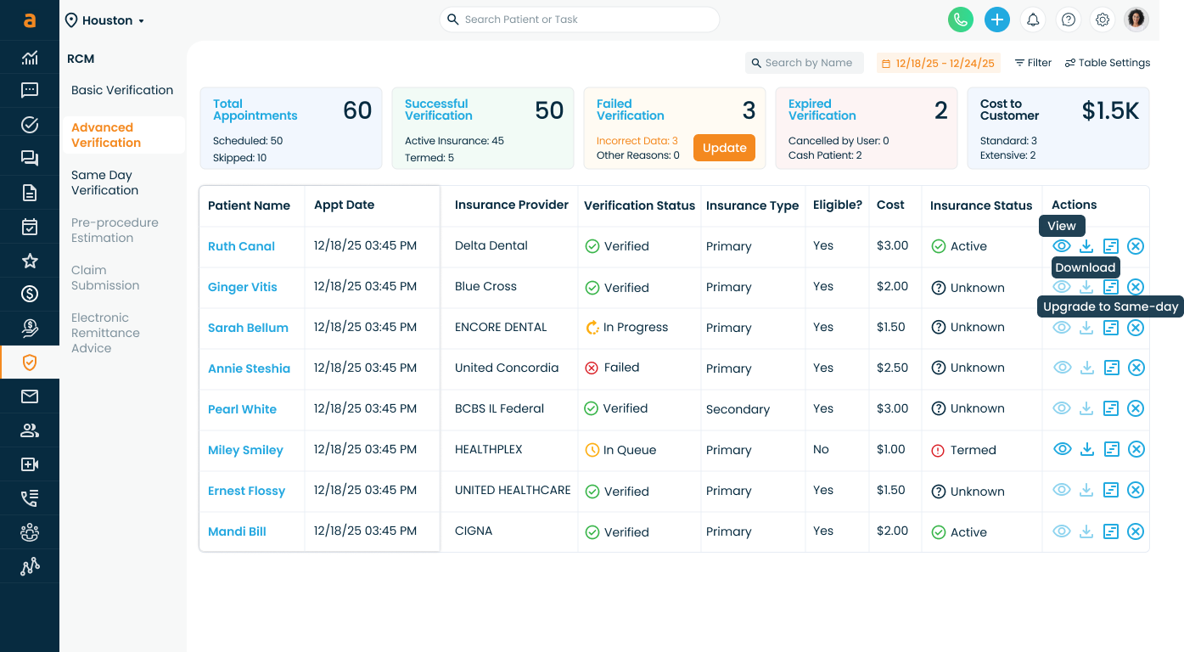Open the envelope mail icon in sidebar
This screenshot has width=1184, height=652.
click(x=30, y=396)
